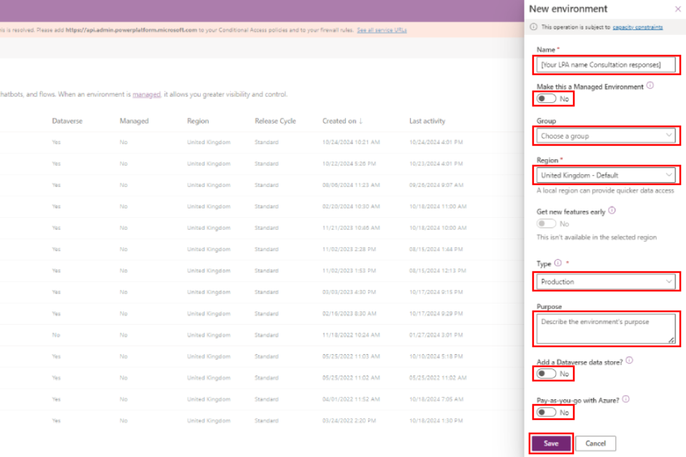Click the Purpose description text area
The image size is (686, 457).
pyautogui.click(x=606, y=329)
